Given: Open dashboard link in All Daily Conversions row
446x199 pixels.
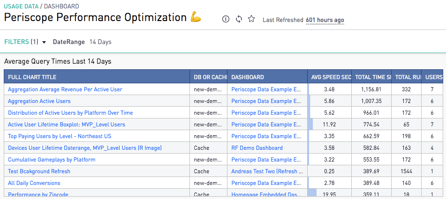Looking at the screenshot, I should (266, 183).
